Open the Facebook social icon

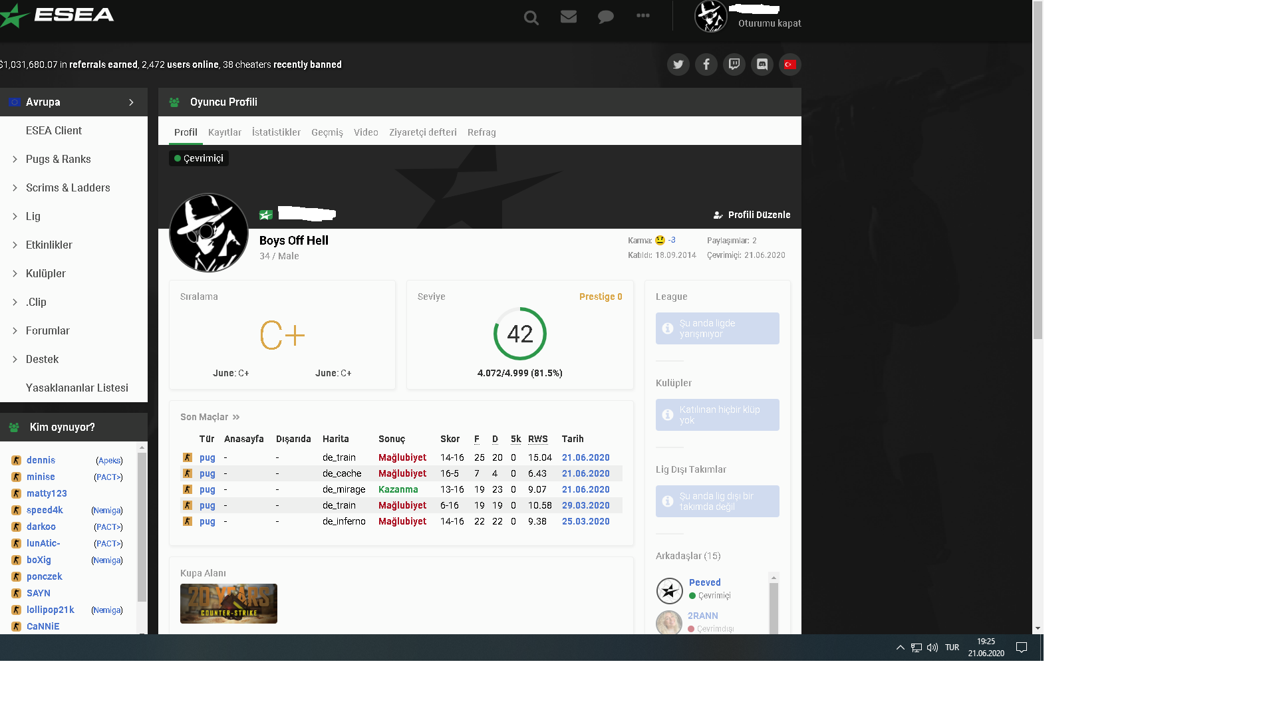point(706,64)
